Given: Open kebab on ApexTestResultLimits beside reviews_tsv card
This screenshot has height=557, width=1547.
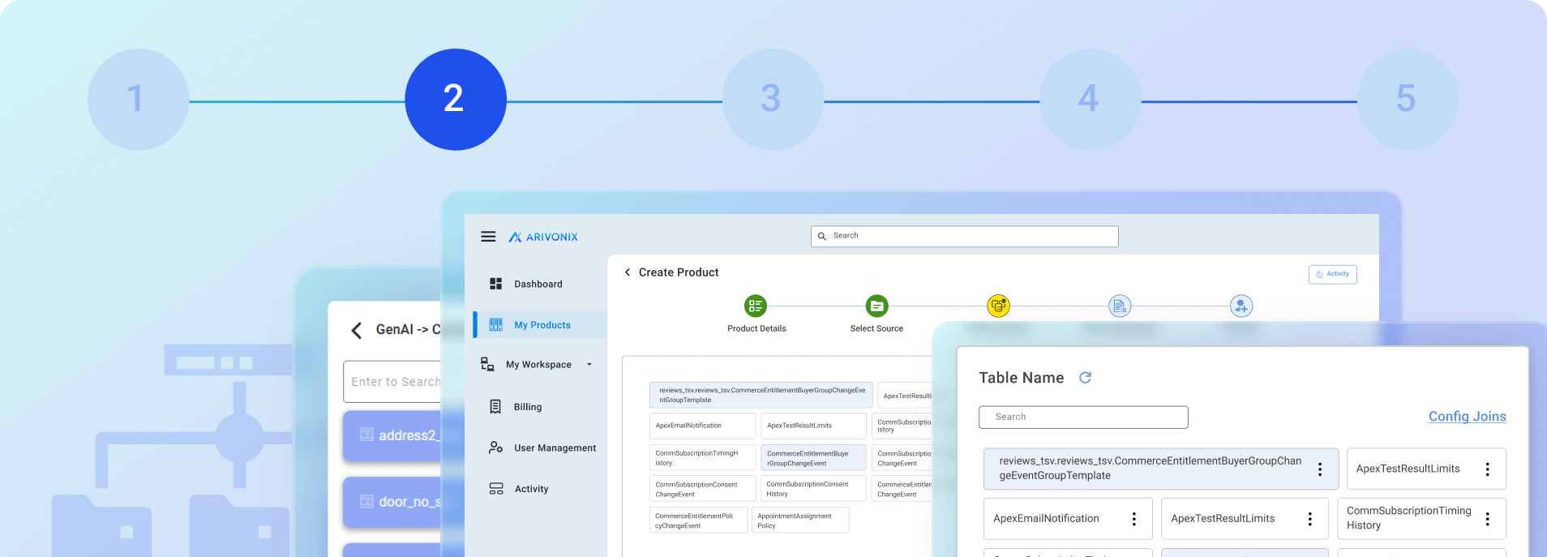Looking at the screenshot, I should 1487,469.
